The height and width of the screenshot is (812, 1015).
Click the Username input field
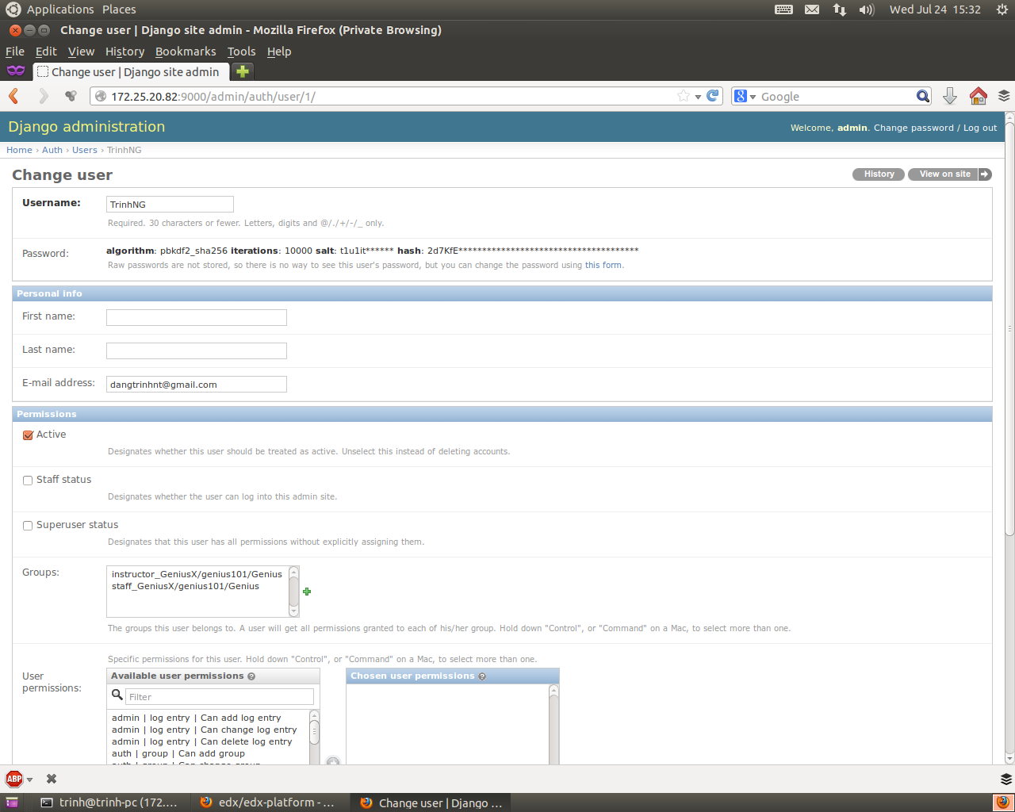pos(170,205)
